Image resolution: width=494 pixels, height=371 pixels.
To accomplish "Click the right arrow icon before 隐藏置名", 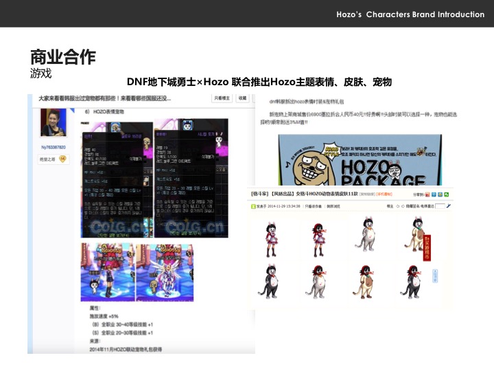I will point(403,206).
